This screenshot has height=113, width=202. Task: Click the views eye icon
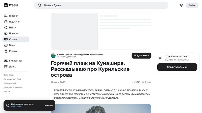click(134, 83)
